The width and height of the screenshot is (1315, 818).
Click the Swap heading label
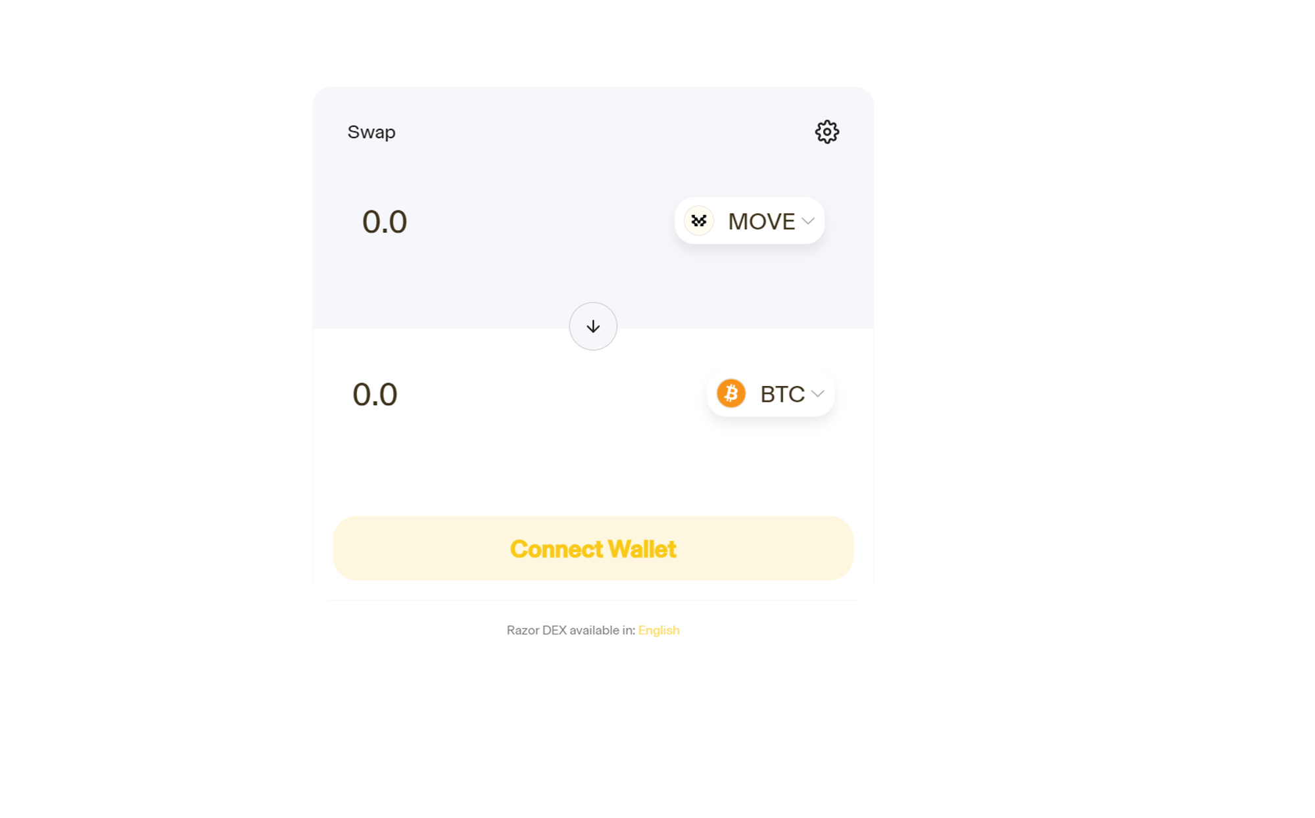371,132
